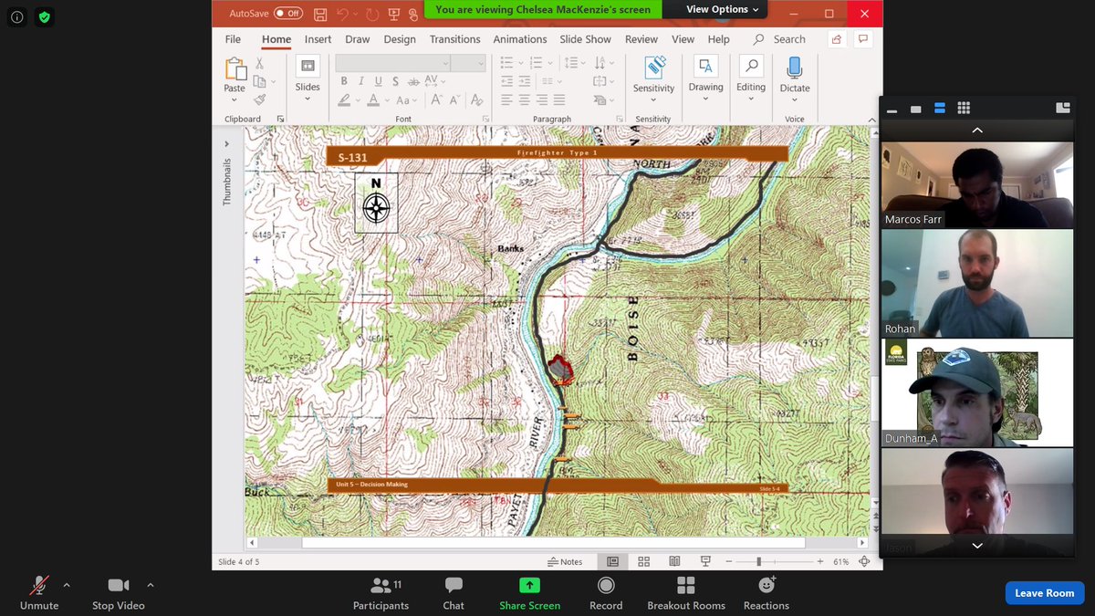Switch to Reading View icon
The image size is (1095, 616).
point(674,561)
